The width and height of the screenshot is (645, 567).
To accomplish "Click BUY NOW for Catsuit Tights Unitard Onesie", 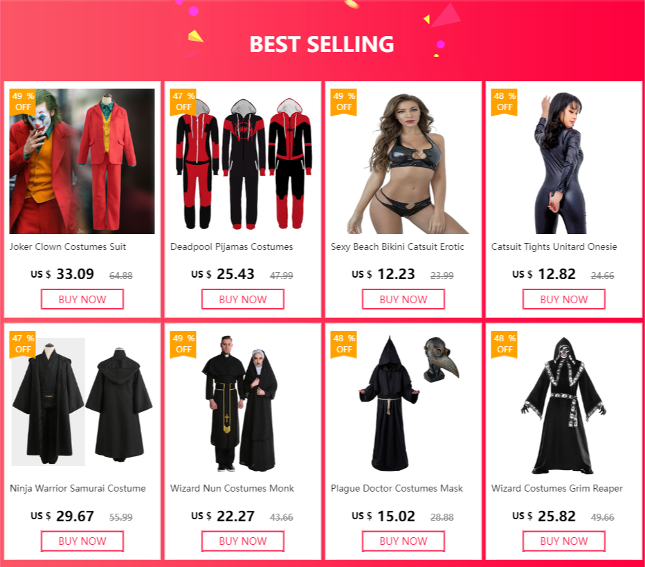I will click(563, 299).
